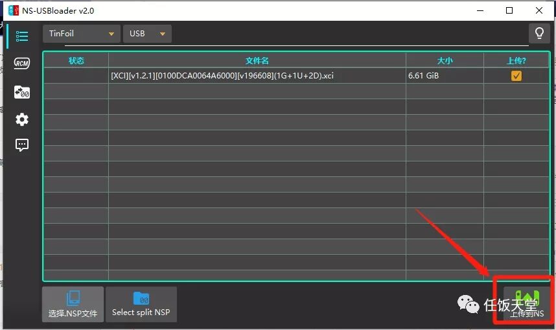Toggle the light bulb theme button

click(539, 33)
